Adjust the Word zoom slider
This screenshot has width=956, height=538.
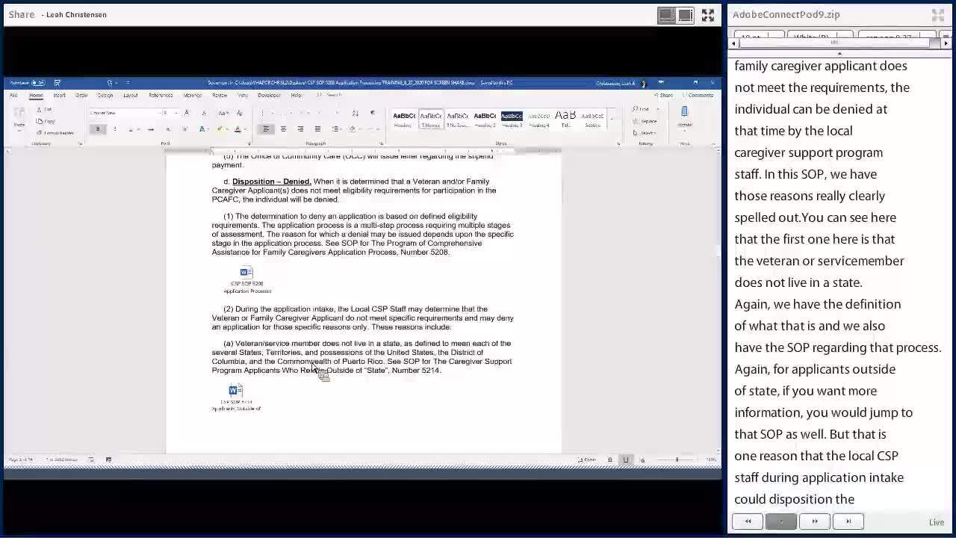677,460
